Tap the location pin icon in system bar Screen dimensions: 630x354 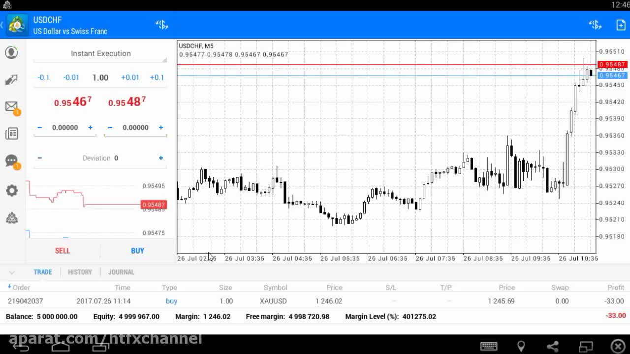(x=521, y=346)
